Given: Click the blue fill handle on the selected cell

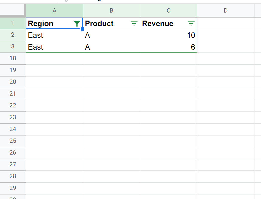Looking at the screenshot, I should click(x=83, y=29).
